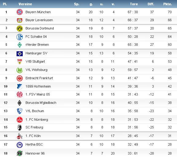The height and width of the screenshot is (157, 177).
Task: Click the Vereine column header
Action: [25, 4]
